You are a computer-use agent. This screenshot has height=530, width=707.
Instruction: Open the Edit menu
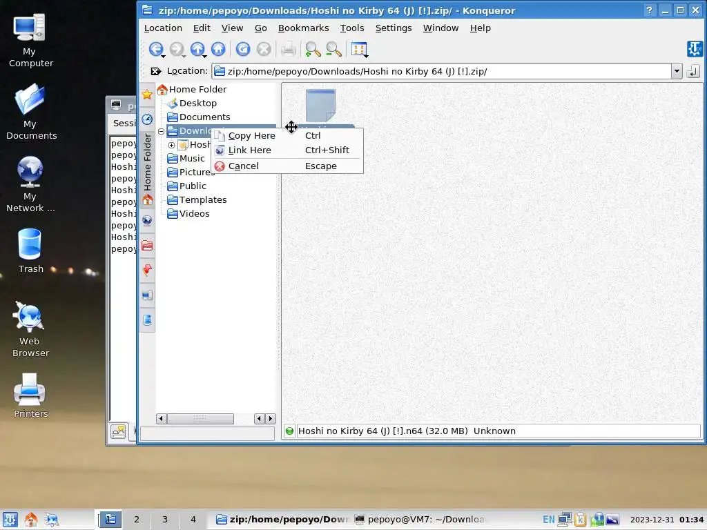point(202,28)
